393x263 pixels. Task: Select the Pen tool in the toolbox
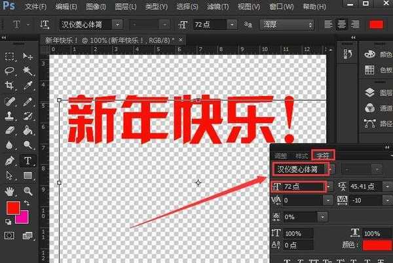point(10,160)
